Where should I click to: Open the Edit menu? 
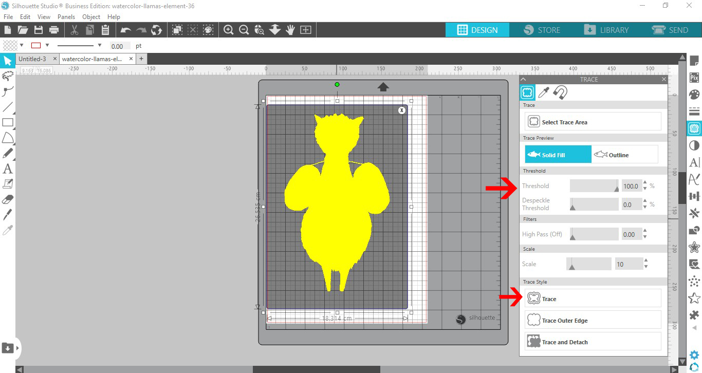[25, 16]
